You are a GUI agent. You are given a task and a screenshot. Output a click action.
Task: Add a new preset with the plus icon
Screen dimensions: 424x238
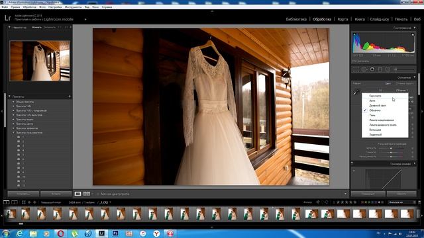[70, 97]
